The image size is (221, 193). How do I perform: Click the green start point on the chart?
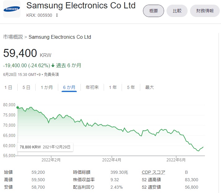point(18,107)
